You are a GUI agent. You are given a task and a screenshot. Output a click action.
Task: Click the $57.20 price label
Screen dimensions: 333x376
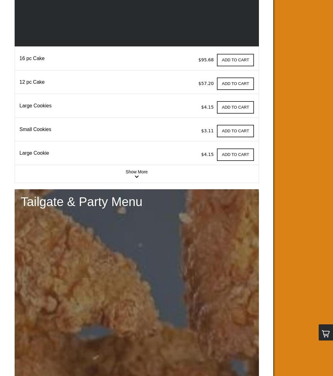point(206,83)
